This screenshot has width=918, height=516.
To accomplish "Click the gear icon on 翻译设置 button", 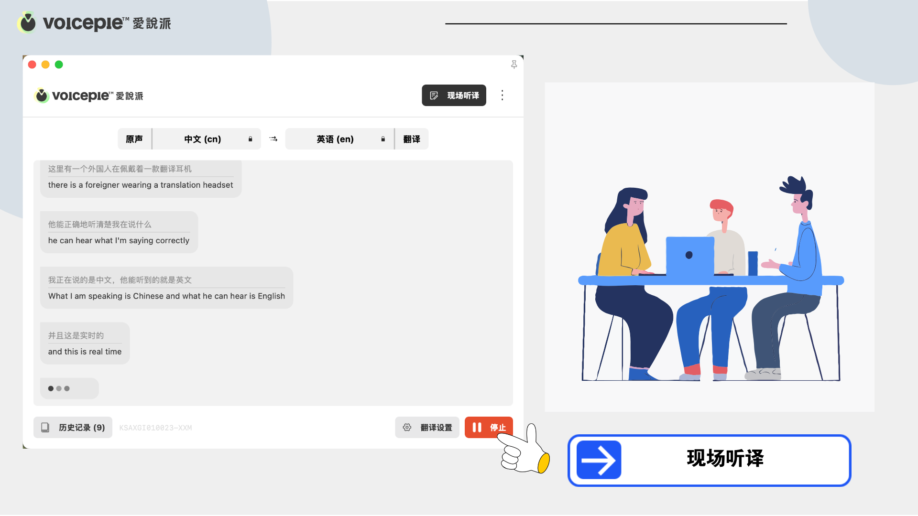I will 407,427.
